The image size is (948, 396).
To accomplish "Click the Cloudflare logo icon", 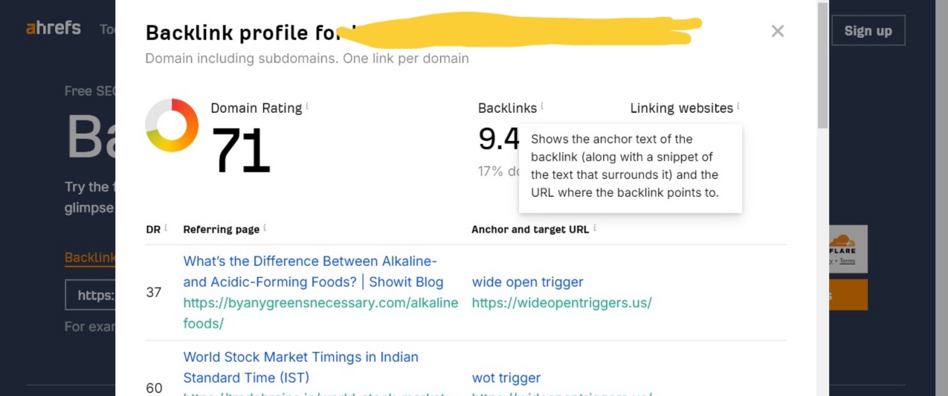I will 842,241.
